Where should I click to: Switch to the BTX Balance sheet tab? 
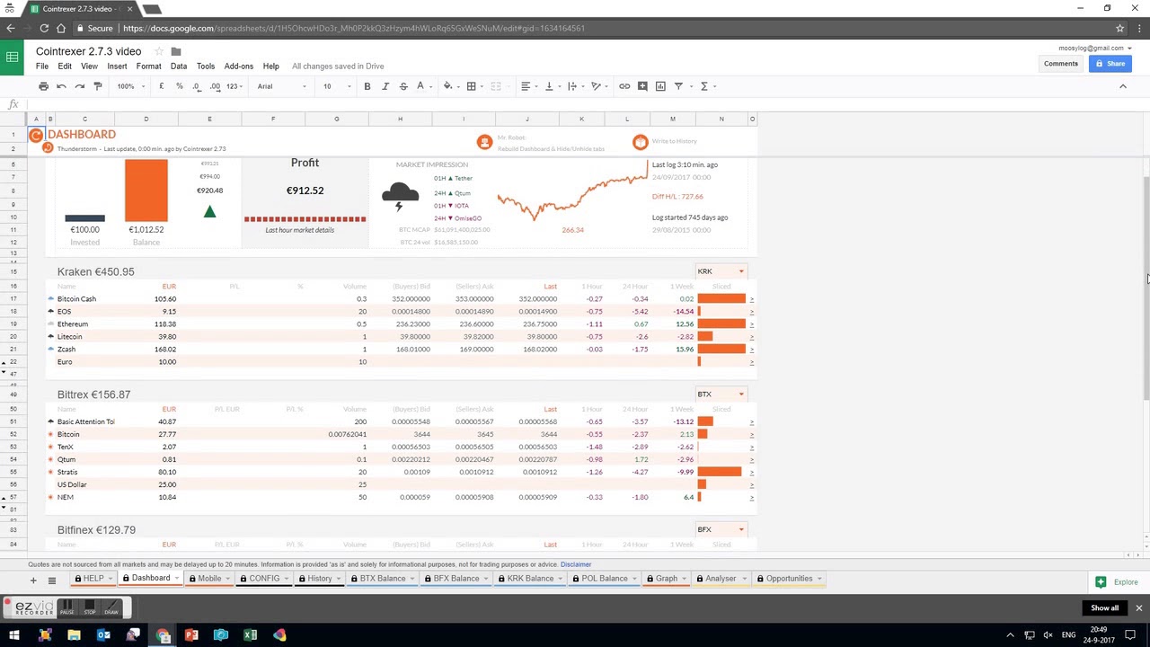pos(382,579)
